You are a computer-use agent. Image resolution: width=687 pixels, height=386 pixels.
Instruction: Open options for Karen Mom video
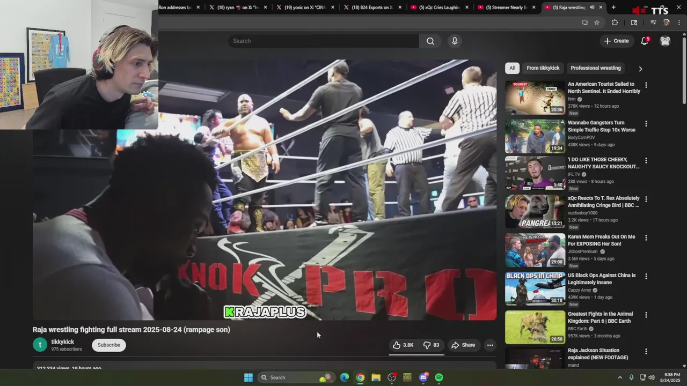(x=646, y=238)
